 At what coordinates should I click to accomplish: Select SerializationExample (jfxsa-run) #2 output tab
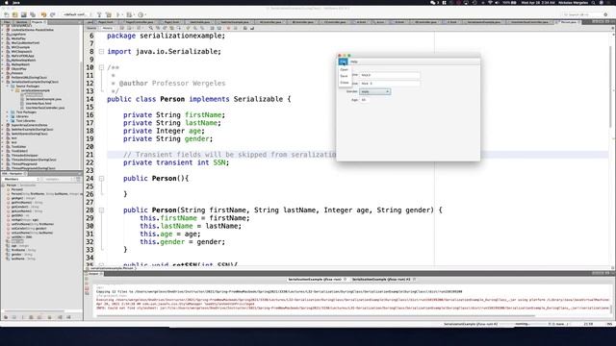click(381, 280)
